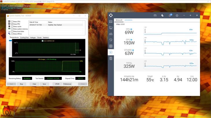
Task: Click the CPU Usage graph
Action: point(47,66)
